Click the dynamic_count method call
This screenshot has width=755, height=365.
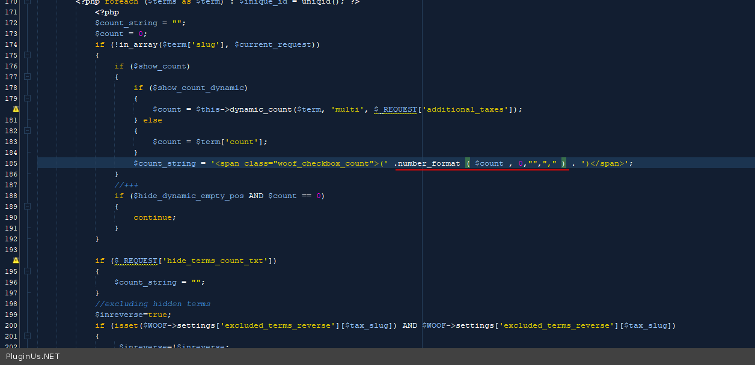click(x=261, y=109)
